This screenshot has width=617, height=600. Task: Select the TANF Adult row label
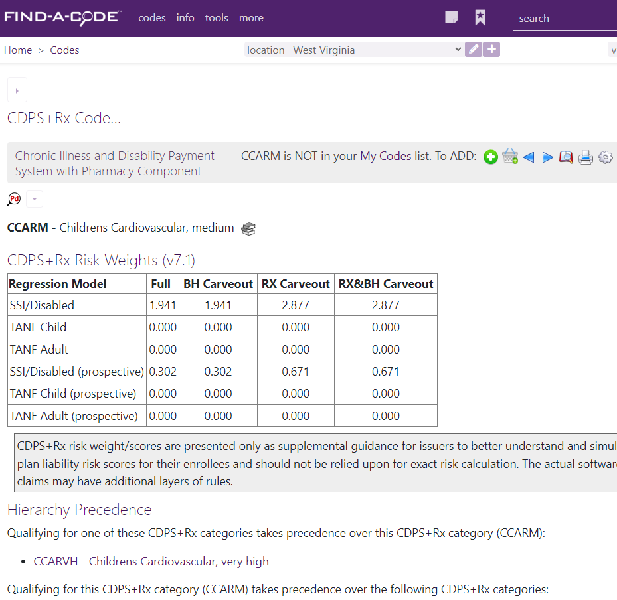click(x=39, y=350)
